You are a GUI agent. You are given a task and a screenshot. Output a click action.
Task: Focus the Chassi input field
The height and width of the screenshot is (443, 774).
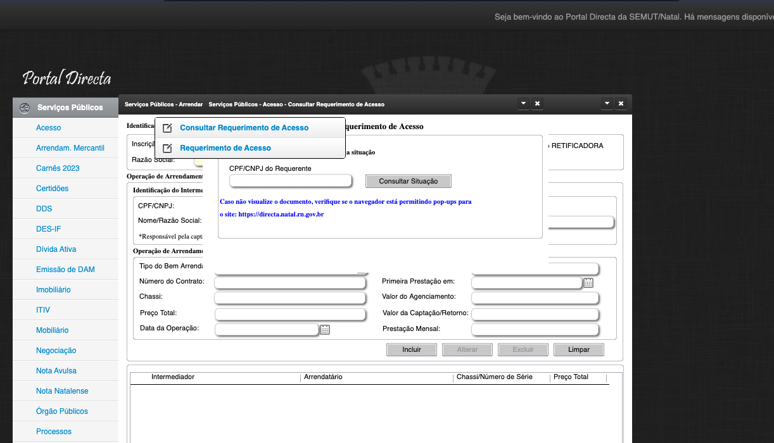pyautogui.click(x=290, y=298)
